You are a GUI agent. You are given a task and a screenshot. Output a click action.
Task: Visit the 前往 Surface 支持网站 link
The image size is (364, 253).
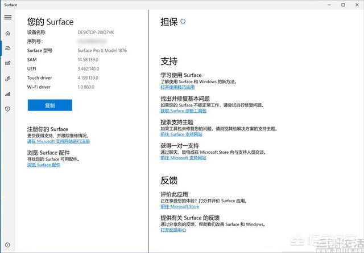[x=181, y=134]
